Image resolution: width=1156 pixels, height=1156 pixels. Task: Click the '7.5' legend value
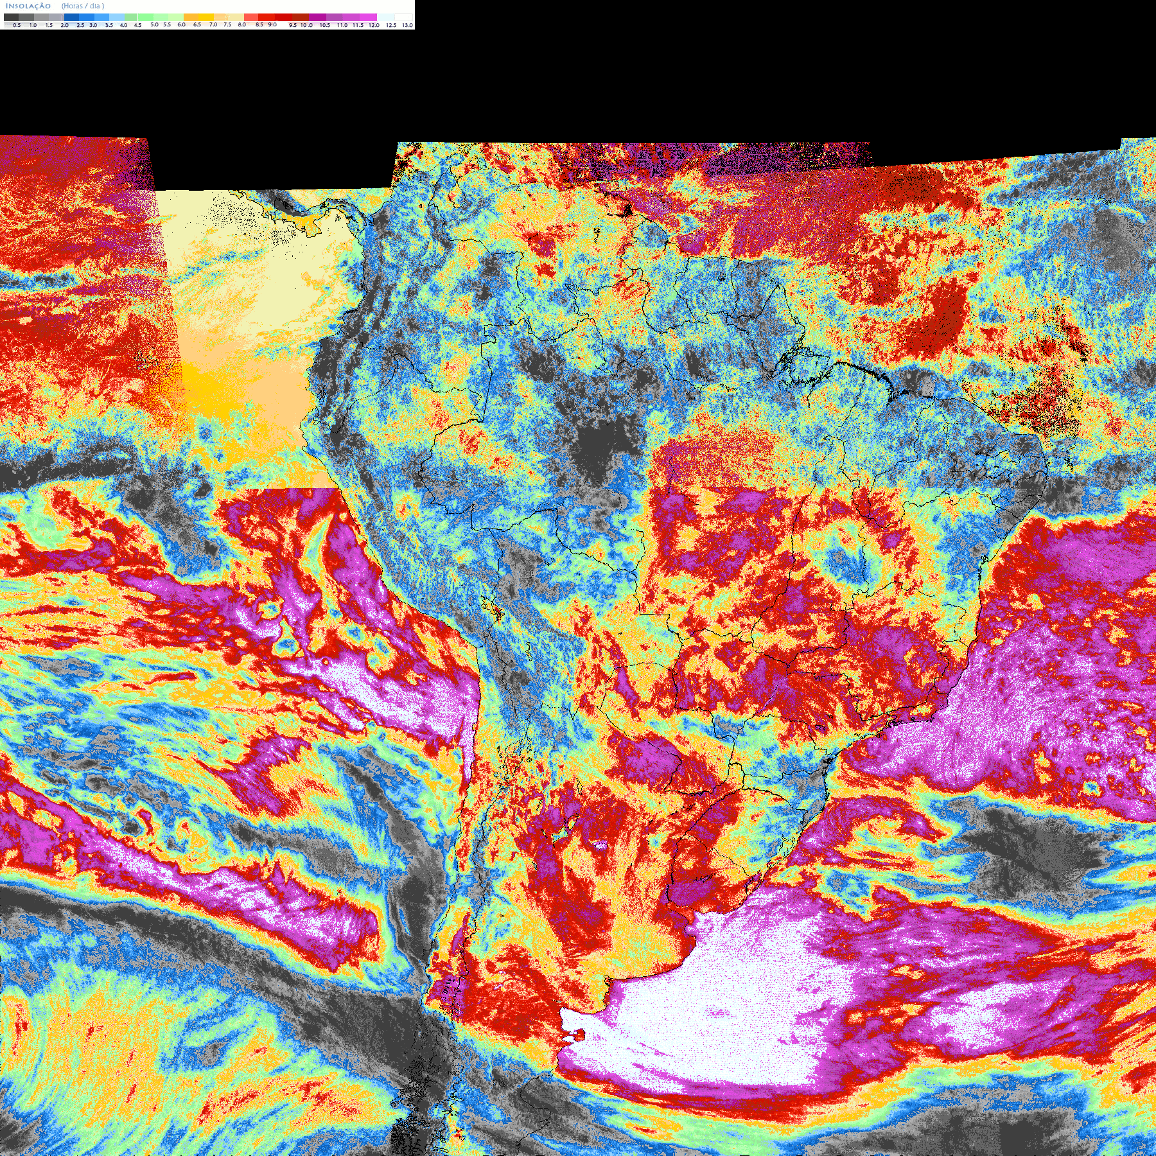(227, 24)
